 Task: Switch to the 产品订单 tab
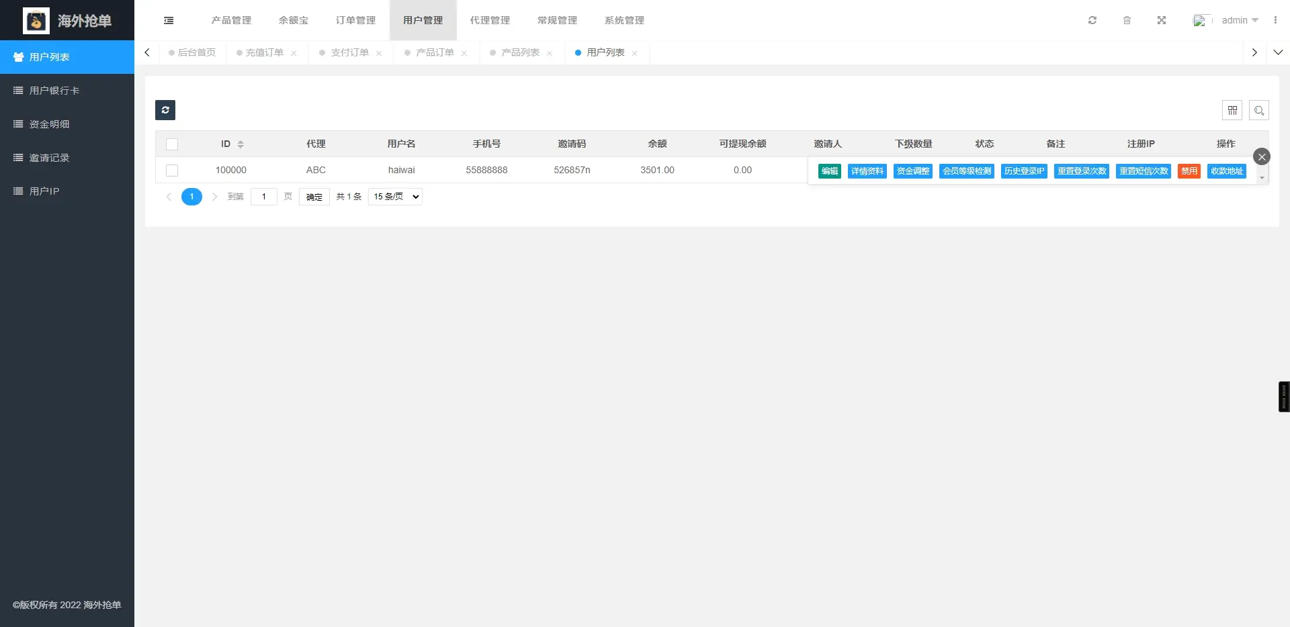(435, 52)
